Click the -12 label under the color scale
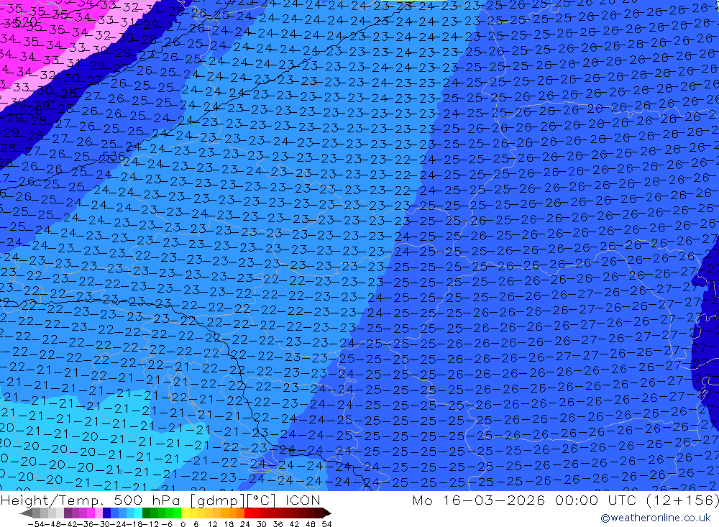The image size is (719, 527). (x=150, y=524)
